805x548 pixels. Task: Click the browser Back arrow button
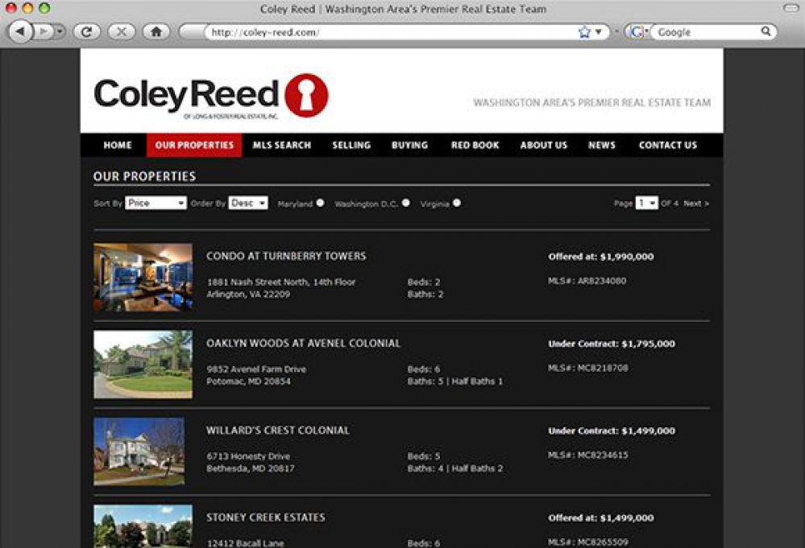(x=20, y=31)
